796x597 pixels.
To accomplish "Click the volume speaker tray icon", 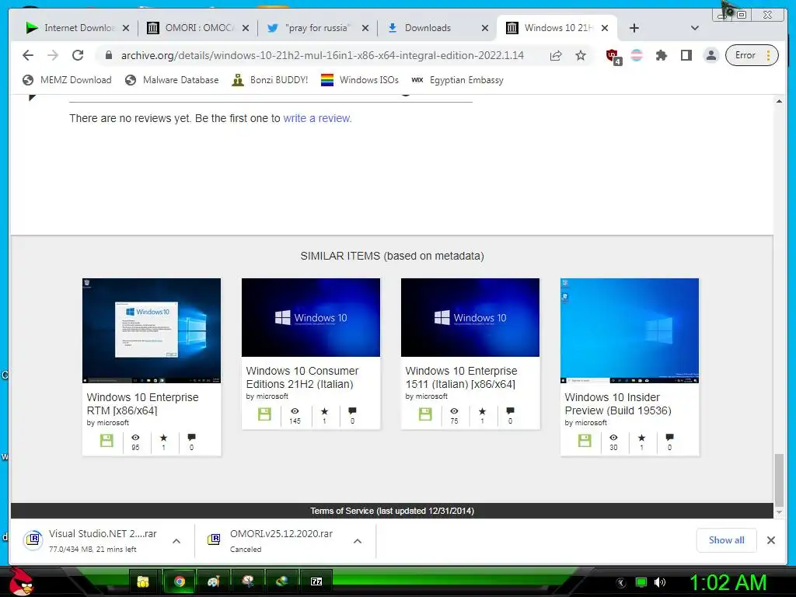I will pyautogui.click(x=660, y=582).
